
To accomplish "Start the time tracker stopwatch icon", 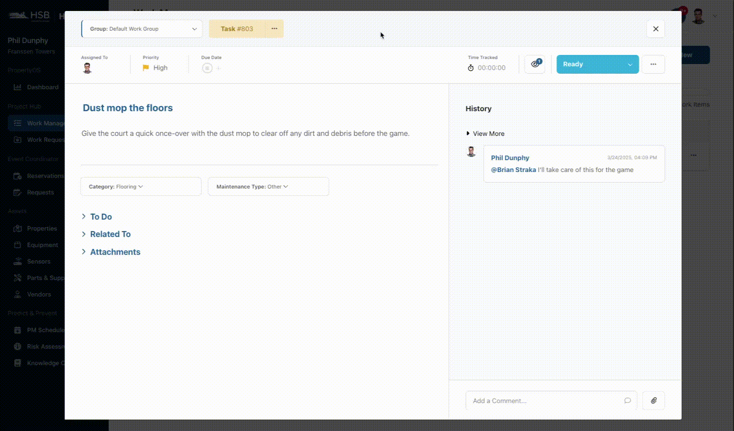I will 470,68.
